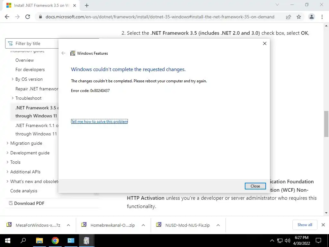Click the browser back arrow
This screenshot has width=329, height=247.
[x=7, y=17]
